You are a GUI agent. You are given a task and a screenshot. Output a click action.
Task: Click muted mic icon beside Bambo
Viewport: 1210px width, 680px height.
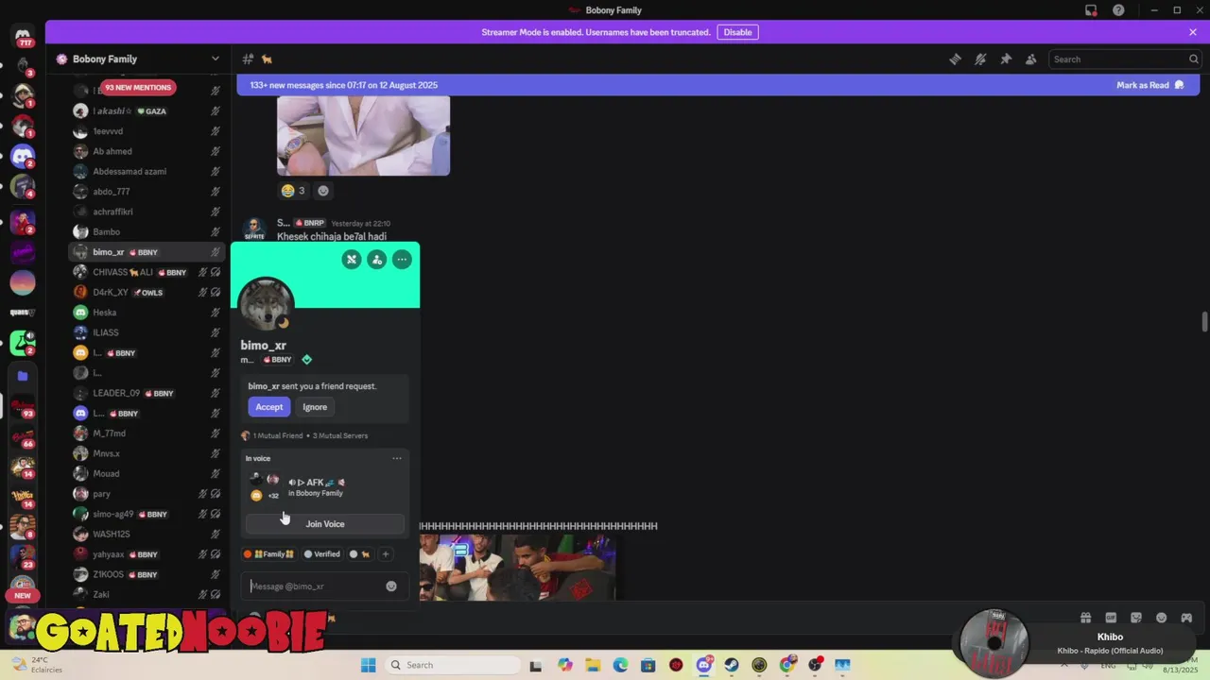[x=216, y=231]
